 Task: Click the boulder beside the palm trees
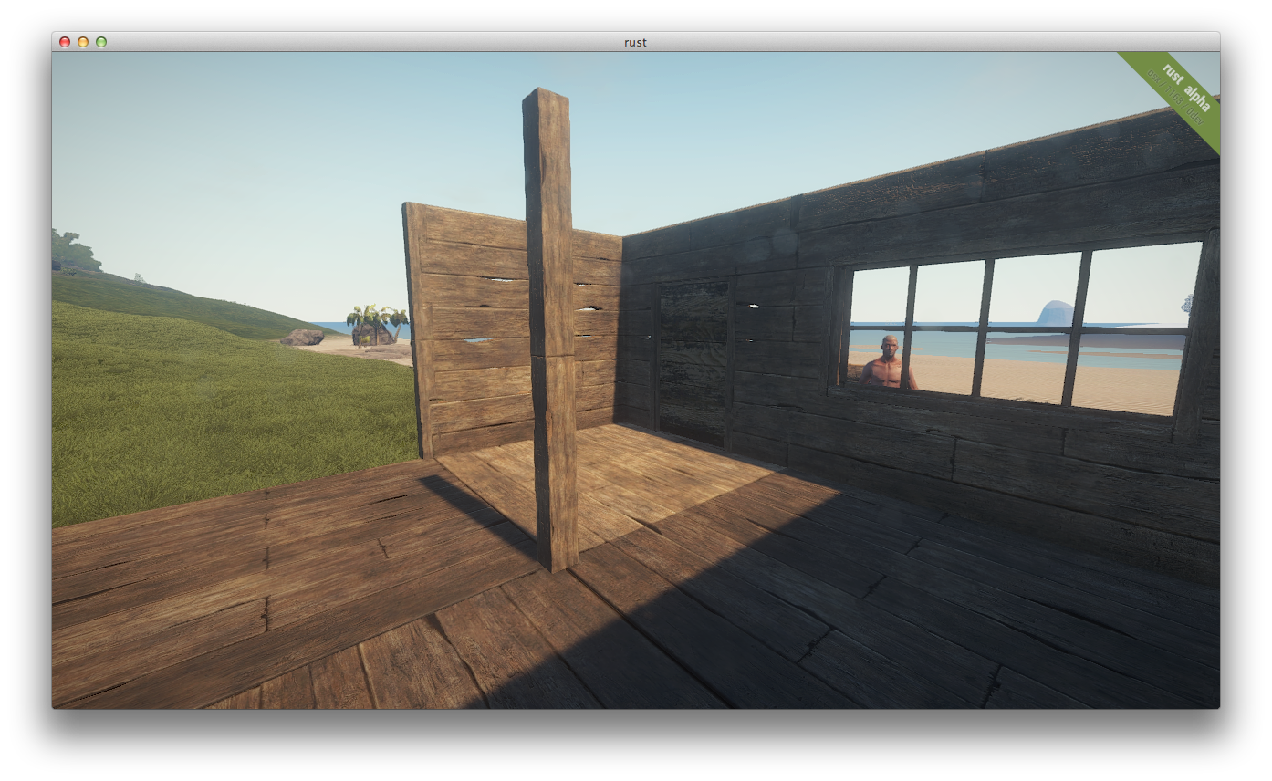(x=302, y=338)
